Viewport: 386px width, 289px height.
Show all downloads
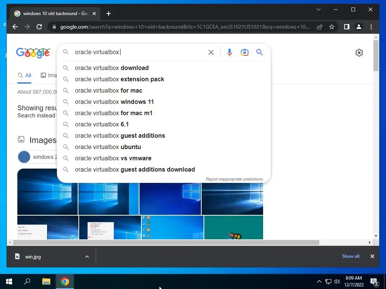[x=351, y=256]
